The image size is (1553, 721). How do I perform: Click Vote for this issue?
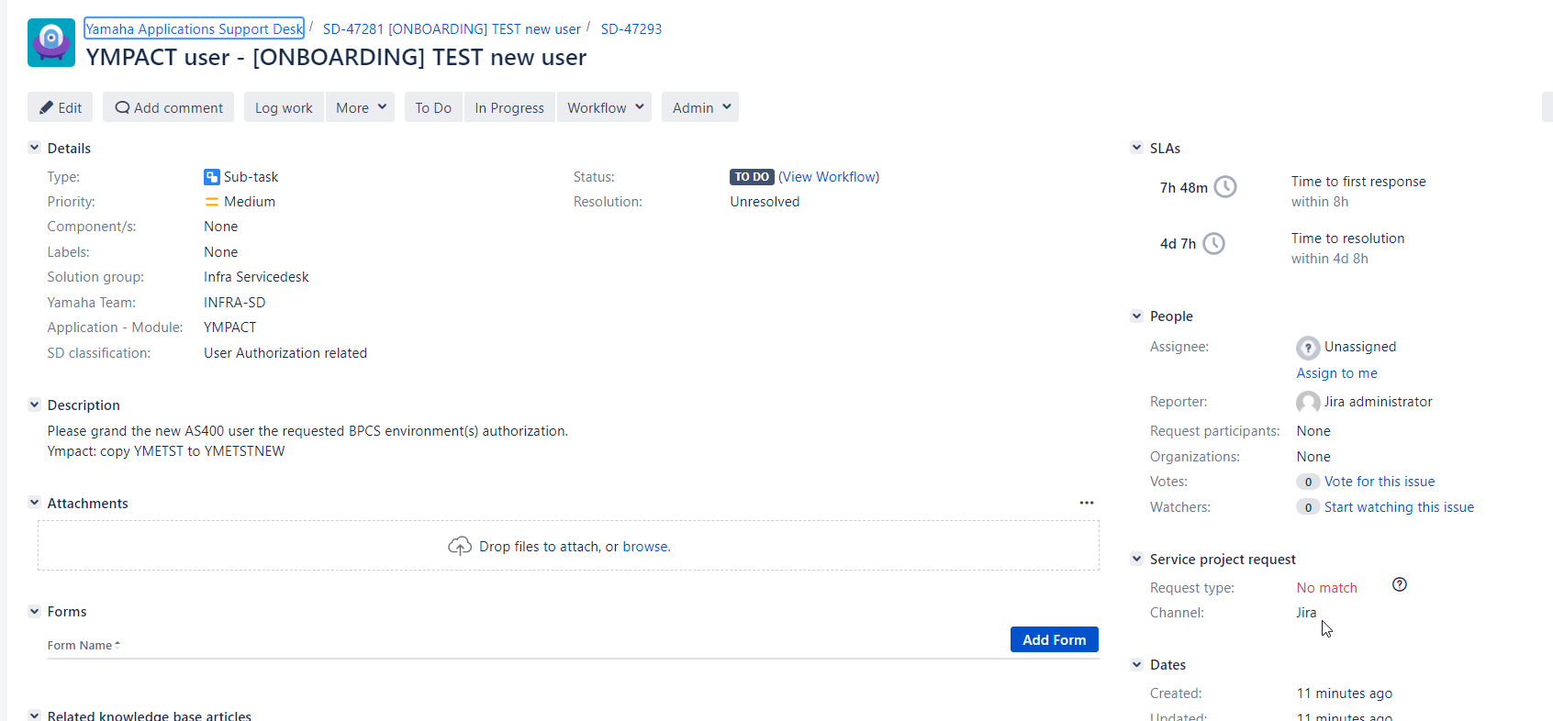(1380, 482)
